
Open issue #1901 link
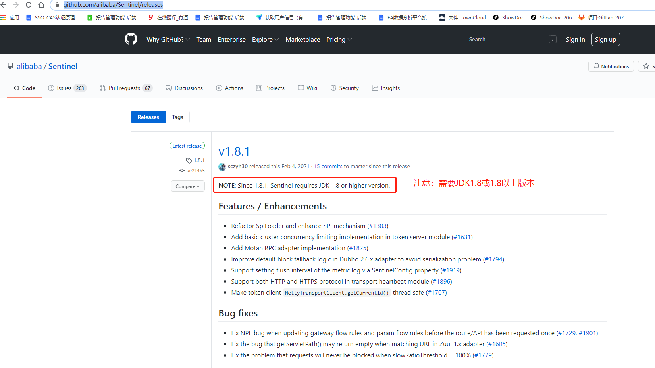click(x=588, y=333)
